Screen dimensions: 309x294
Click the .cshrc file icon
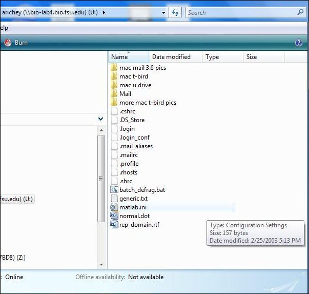coord(114,111)
